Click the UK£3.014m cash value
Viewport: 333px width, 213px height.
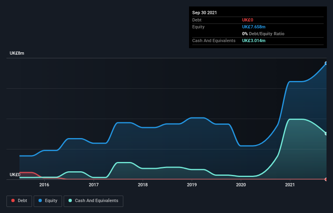tap(254, 40)
